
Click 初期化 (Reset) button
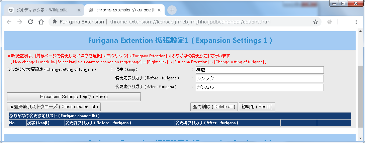click(x=257, y=107)
